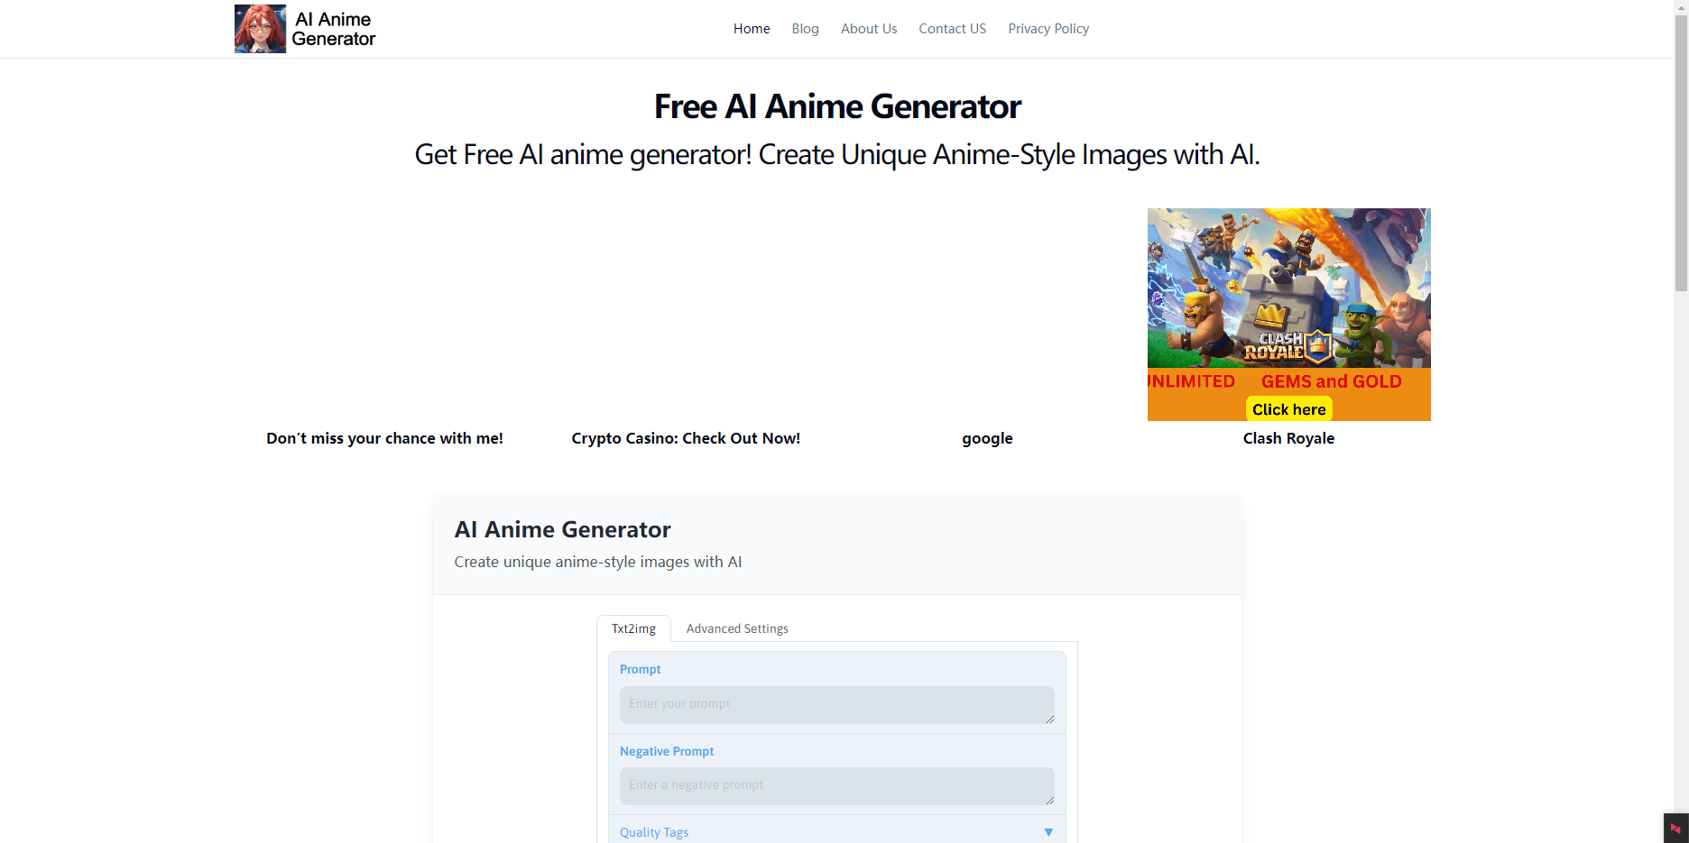This screenshot has height=843, width=1689.
Task: Click the Negative Prompt label
Action: click(667, 751)
